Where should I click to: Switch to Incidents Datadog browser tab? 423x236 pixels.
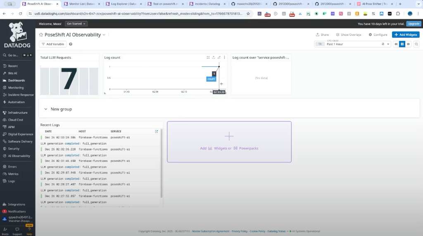(x=207, y=4)
